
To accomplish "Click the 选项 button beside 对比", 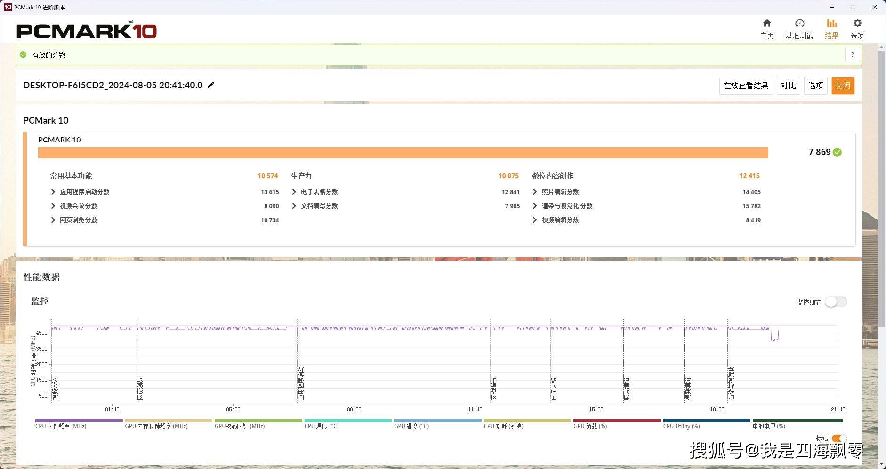I will [x=815, y=86].
